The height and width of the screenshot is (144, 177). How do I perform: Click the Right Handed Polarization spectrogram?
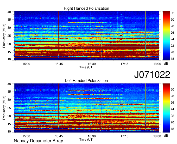click(86, 36)
